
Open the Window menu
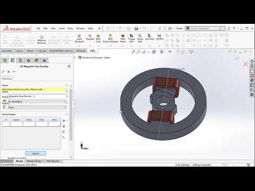pyautogui.click(x=80, y=28)
